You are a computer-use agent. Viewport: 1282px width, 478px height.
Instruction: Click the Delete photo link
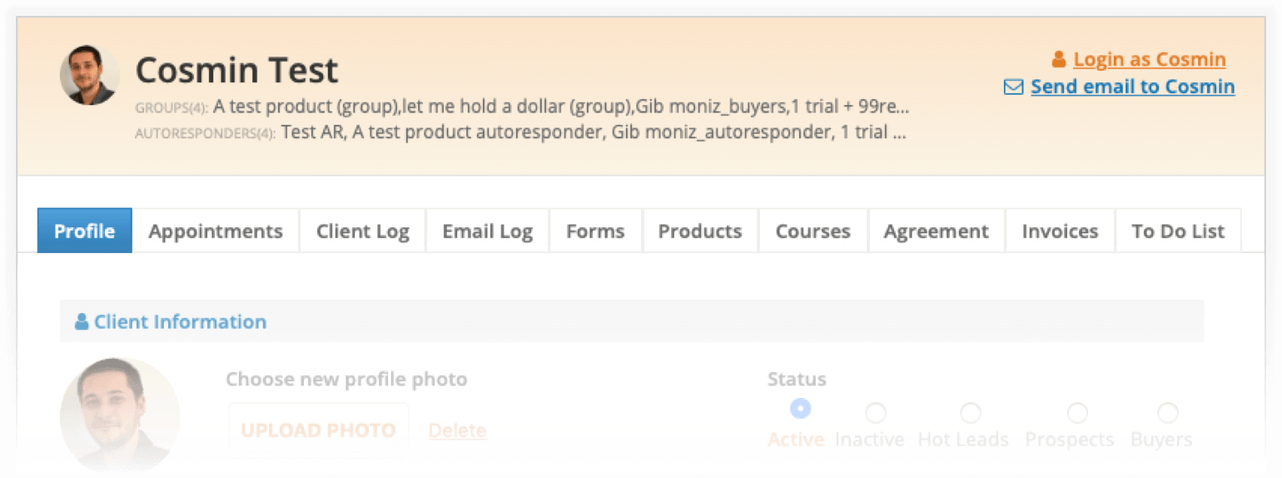coord(457,431)
